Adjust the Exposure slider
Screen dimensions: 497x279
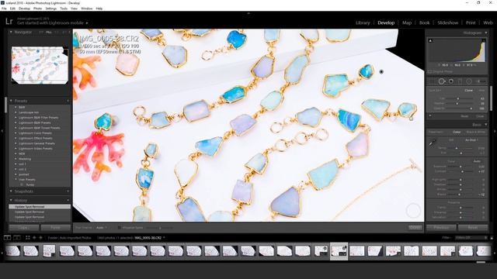[461, 167]
